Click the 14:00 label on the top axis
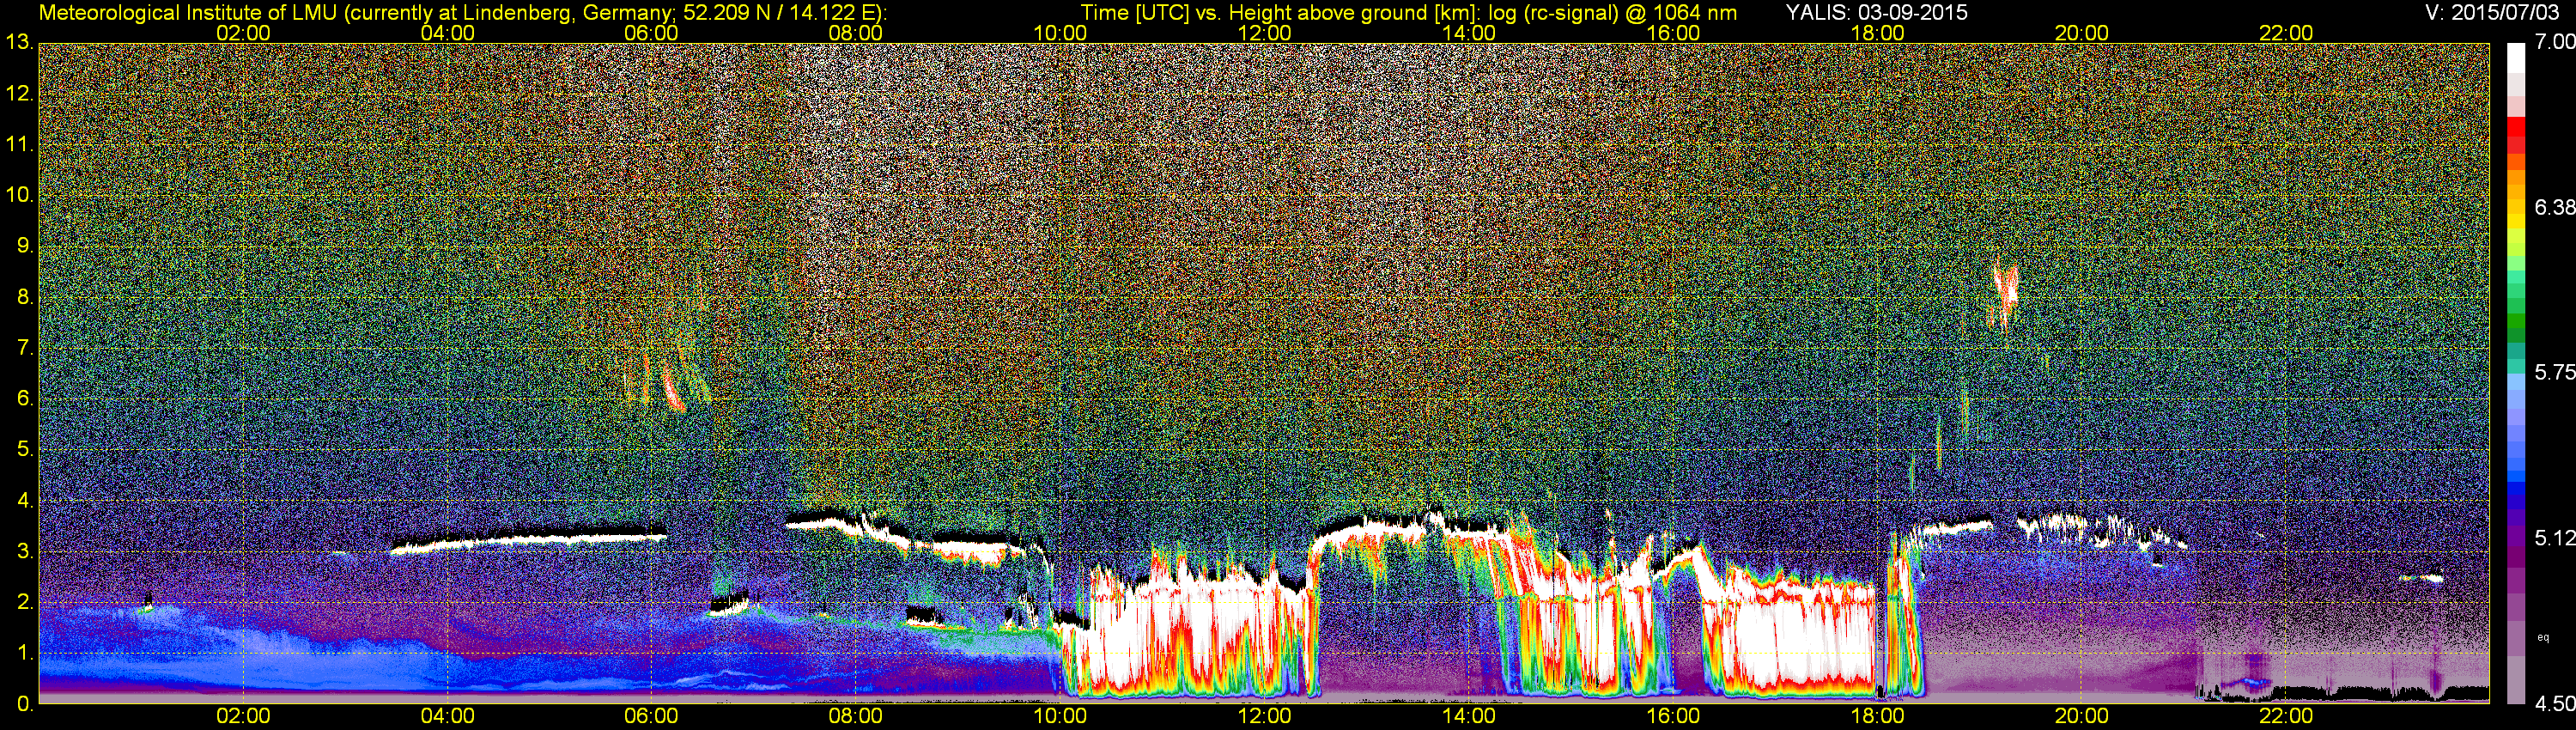 1469,33
